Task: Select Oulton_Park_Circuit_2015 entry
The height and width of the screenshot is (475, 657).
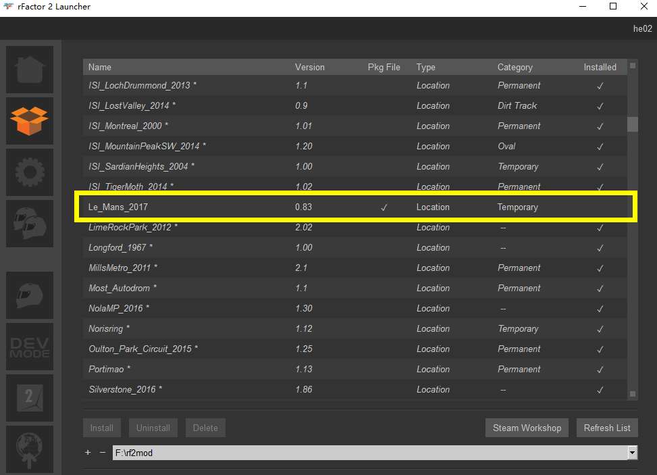Action: (355, 349)
